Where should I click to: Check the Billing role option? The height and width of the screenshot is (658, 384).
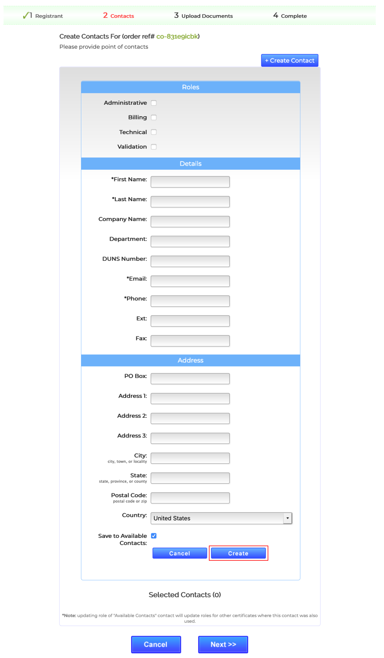click(154, 118)
